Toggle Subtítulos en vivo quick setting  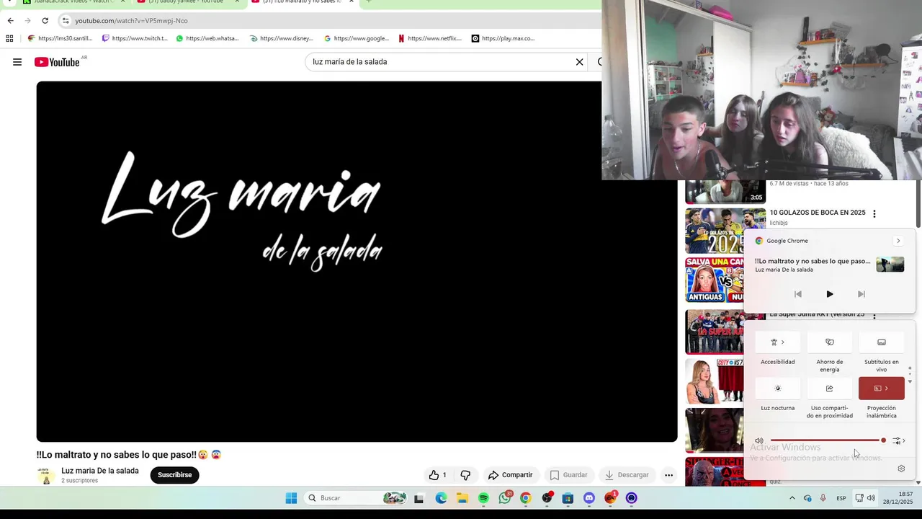click(881, 342)
